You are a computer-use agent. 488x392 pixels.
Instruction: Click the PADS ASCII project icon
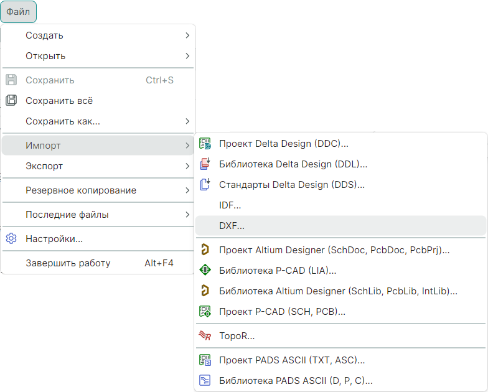[205, 360]
